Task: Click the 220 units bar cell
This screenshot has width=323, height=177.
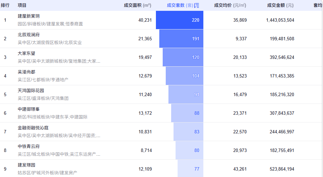Action: 180,20
